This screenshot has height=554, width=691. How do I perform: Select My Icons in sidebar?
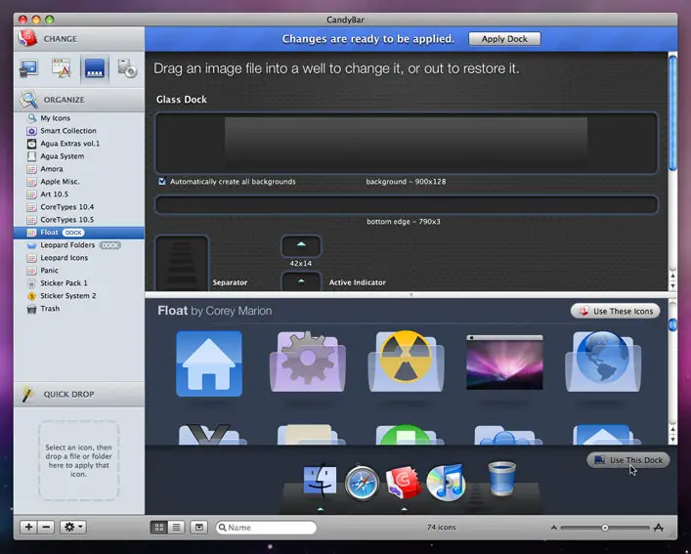[x=79, y=118]
